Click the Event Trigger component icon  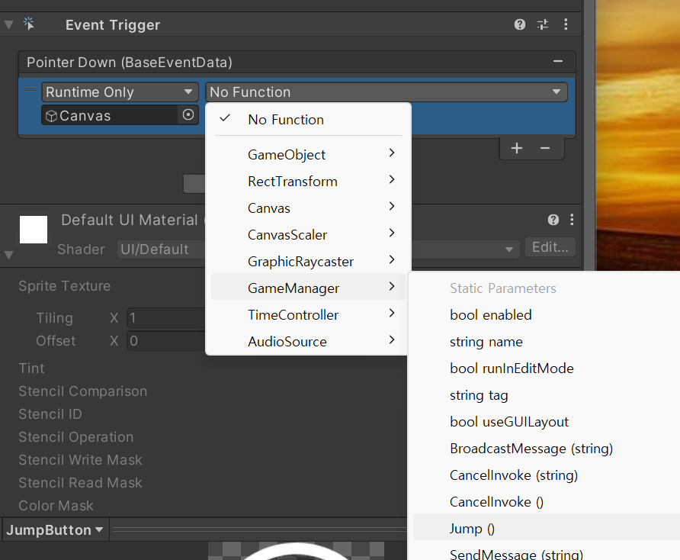(29, 24)
